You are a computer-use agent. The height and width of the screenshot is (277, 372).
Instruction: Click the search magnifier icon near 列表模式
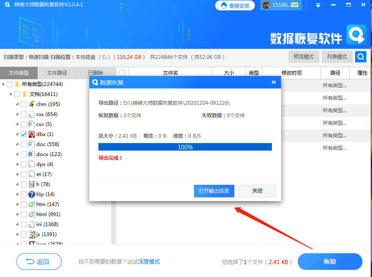pos(360,57)
